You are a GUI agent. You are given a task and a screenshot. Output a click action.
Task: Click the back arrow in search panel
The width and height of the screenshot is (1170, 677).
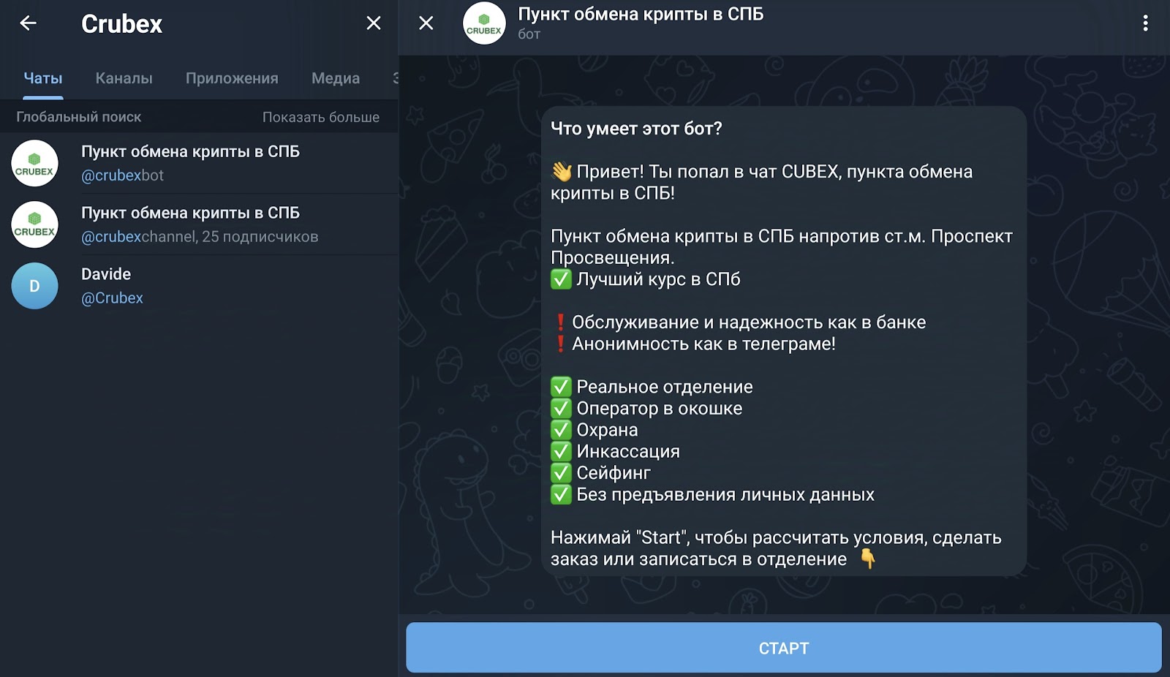[29, 23]
